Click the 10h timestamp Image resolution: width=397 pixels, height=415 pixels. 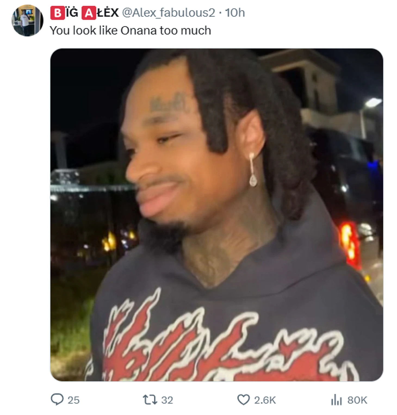pyautogui.click(x=235, y=13)
